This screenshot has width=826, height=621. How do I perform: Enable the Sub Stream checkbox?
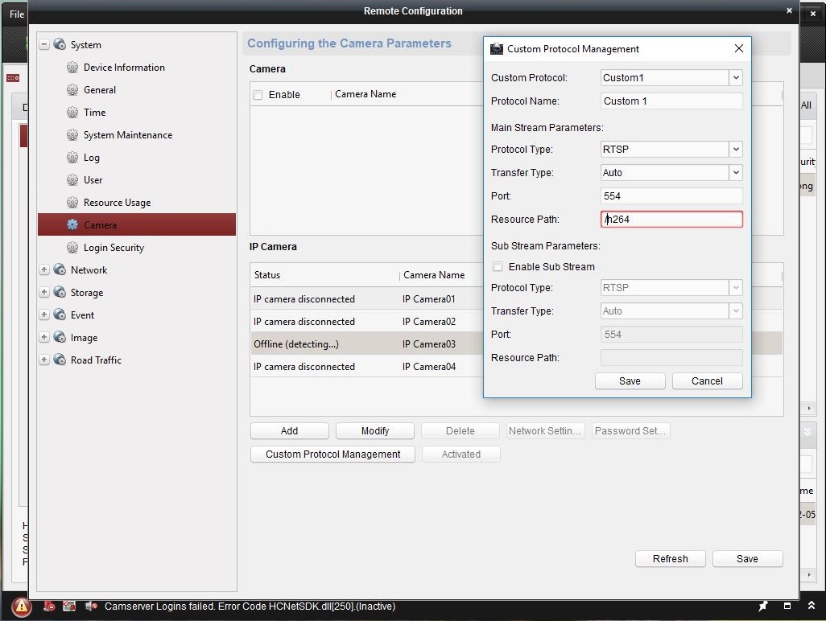click(498, 267)
